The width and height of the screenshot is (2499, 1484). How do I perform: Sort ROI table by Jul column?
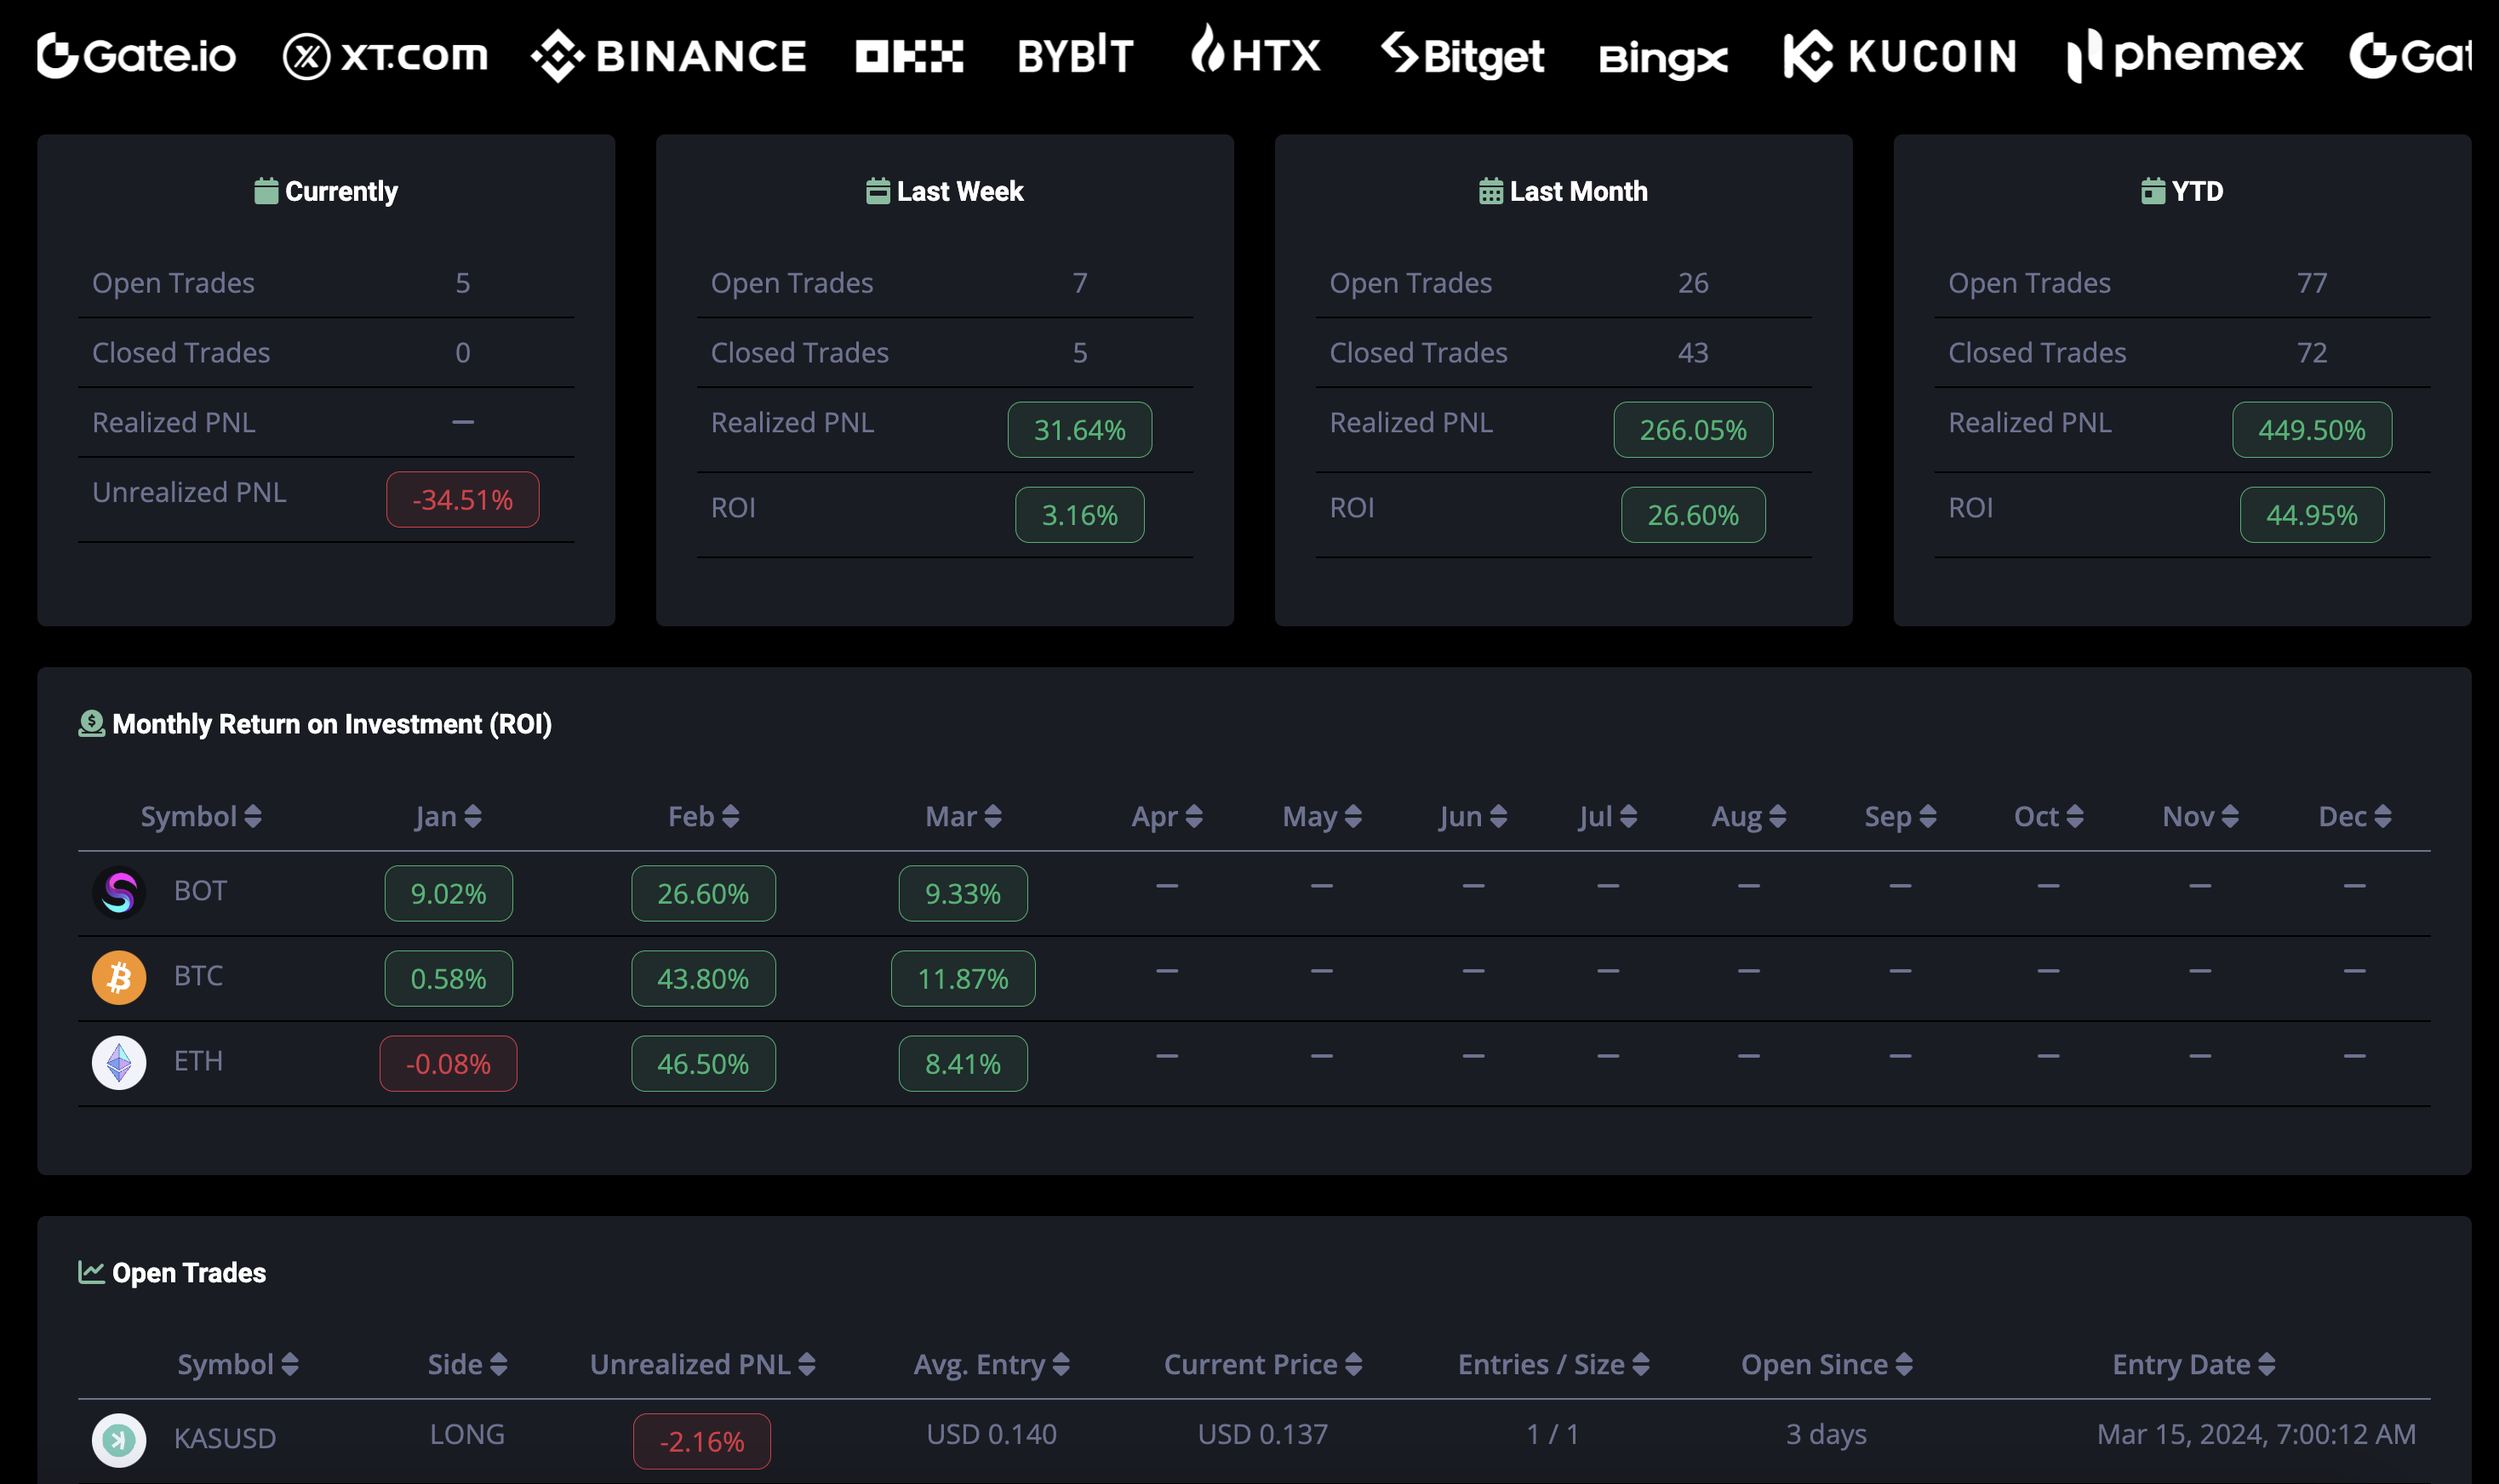(1608, 816)
